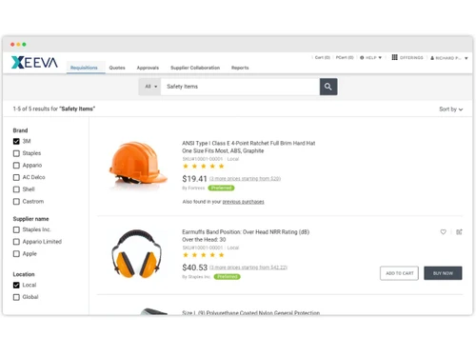Check the Shell brand checkbox
Viewport: 476px width, 357px height.
(x=16, y=189)
